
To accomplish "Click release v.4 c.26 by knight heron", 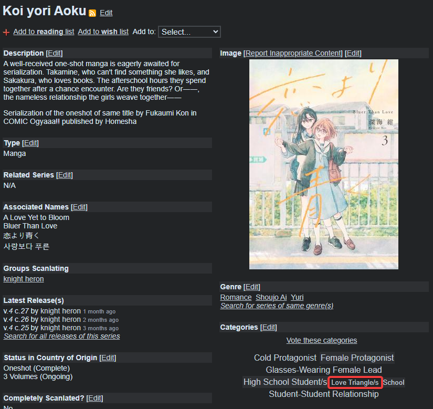I will [61, 320].
